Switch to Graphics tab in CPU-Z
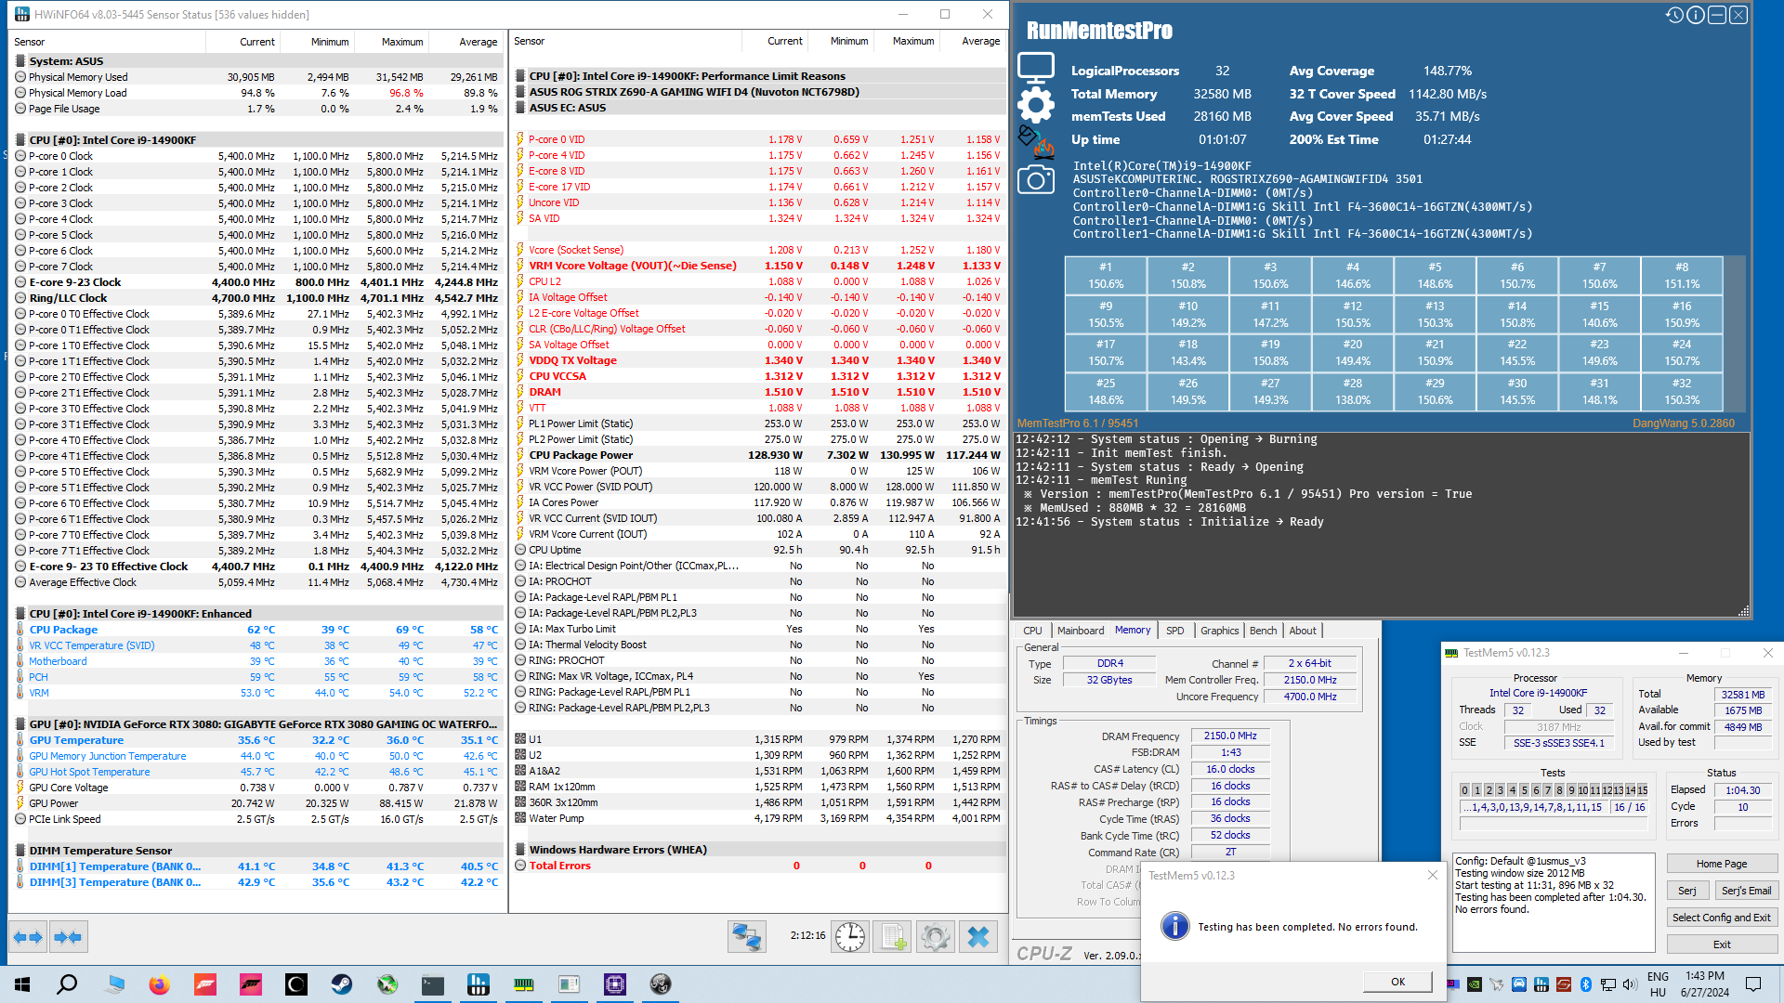This screenshot has height=1003, width=1784. pyautogui.click(x=1219, y=631)
